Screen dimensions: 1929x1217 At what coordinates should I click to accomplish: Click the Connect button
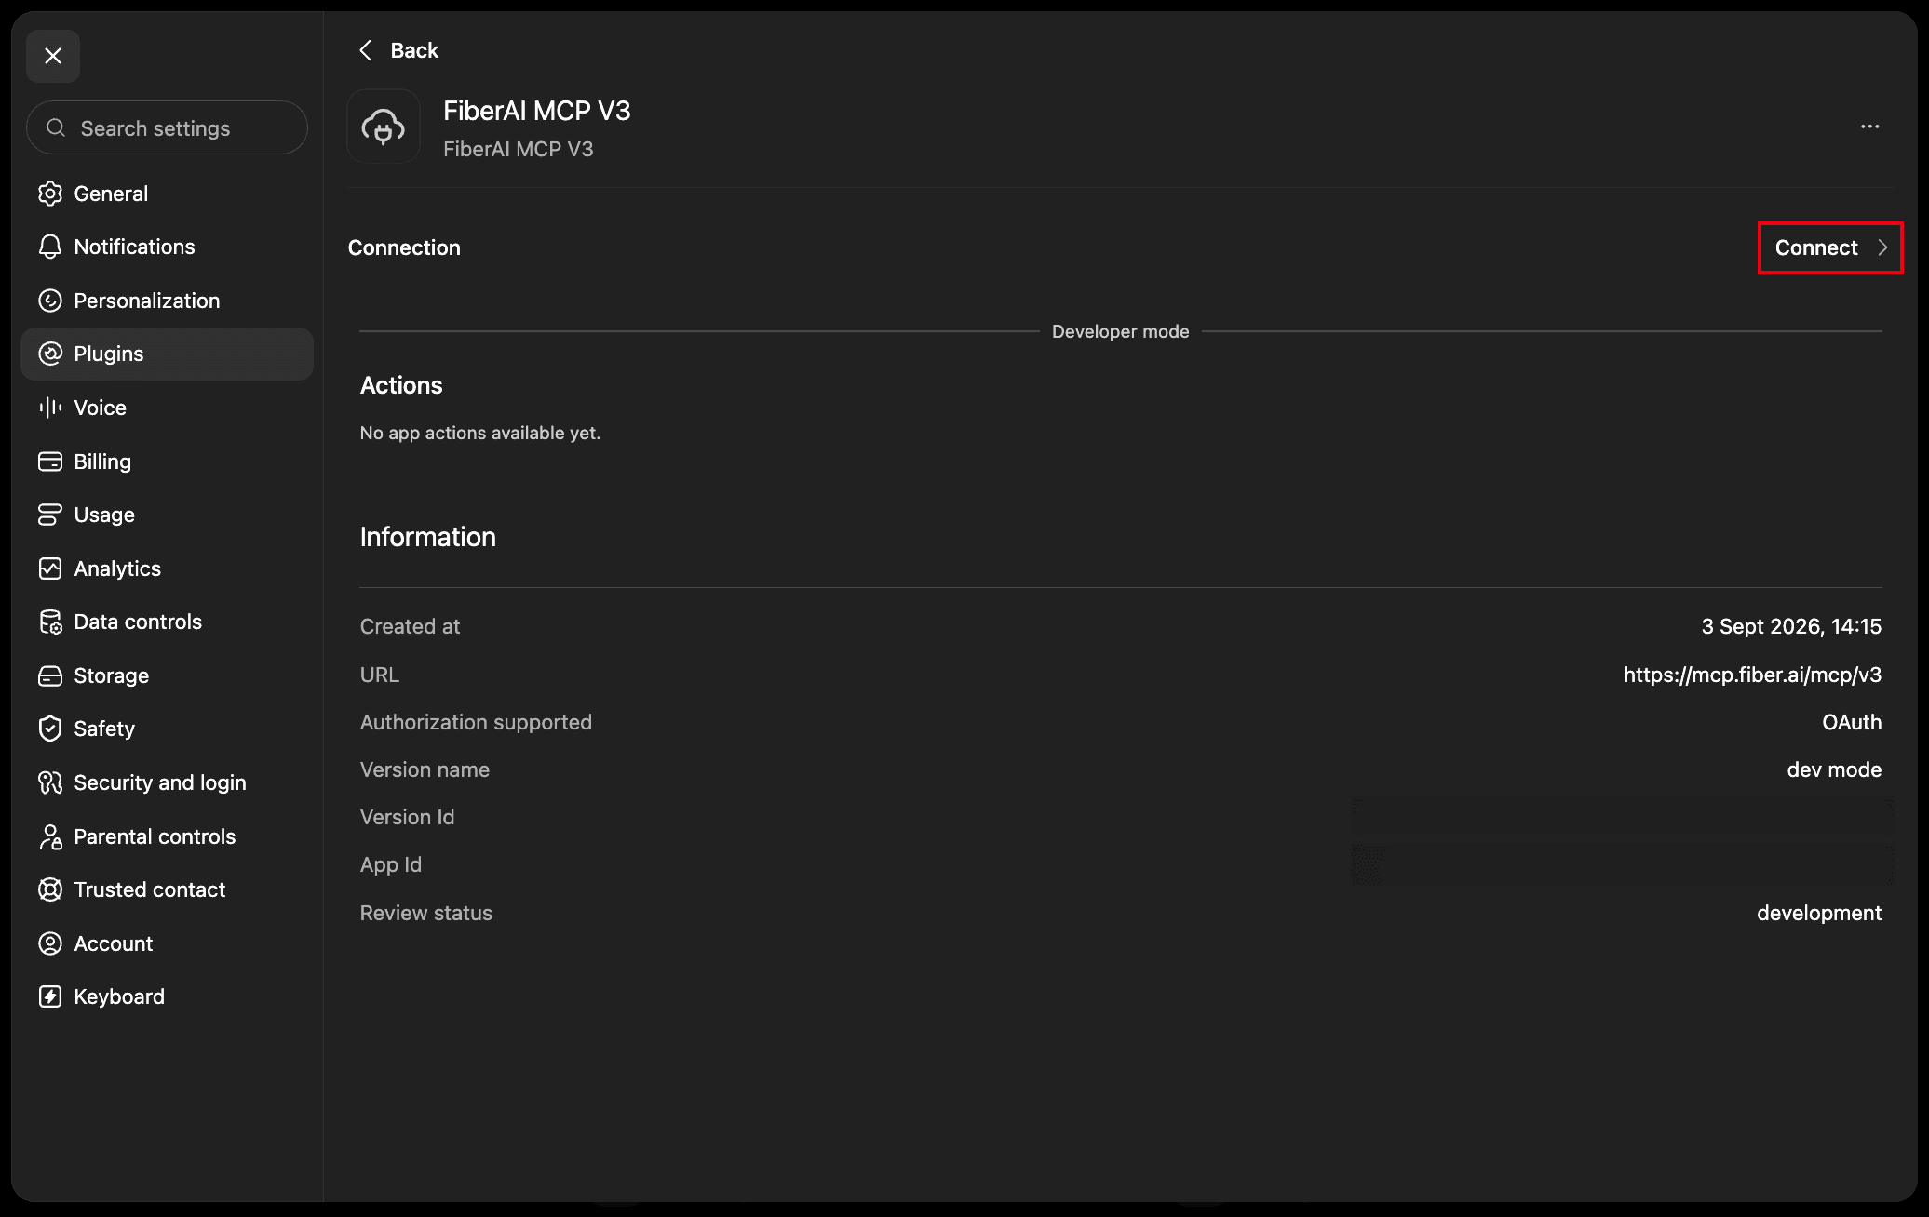1830,247
